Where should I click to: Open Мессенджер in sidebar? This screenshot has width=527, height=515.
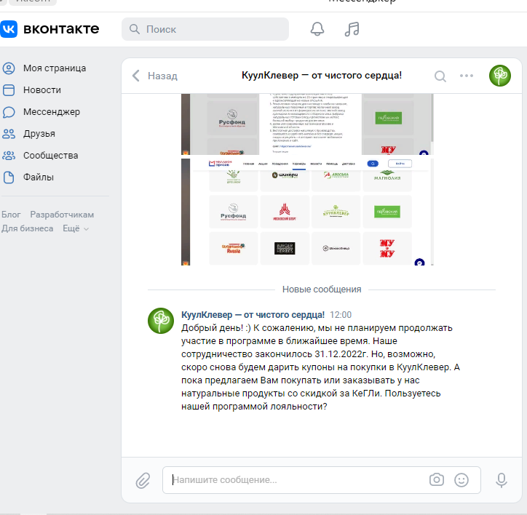(x=52, y=112)
